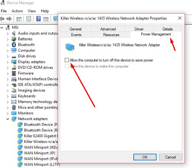192x168 pixels.
Task: Collapse the MSI root node
Action: pos(2,28)
